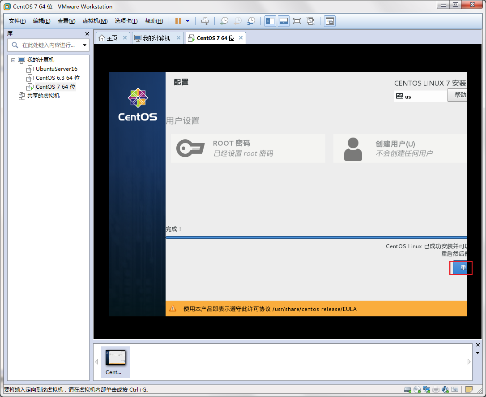Open the 文件(F) menu

(17, 21)
